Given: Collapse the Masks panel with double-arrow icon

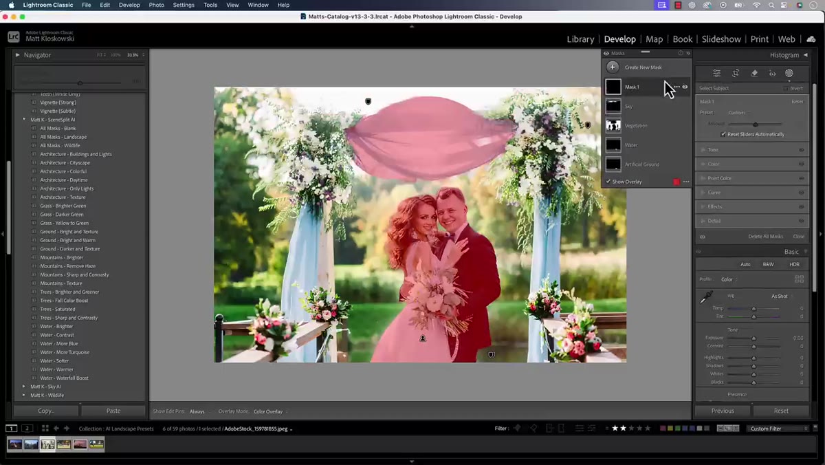Looking at the screenshot, I should pos(688,53).
